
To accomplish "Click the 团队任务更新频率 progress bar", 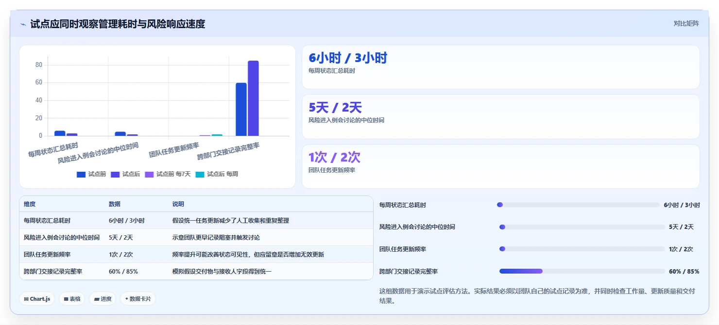I will pos(582,249).
